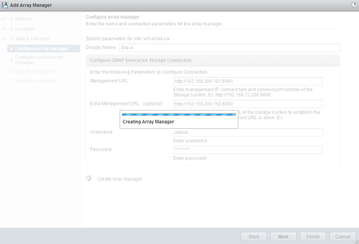The height and width of the screenshot is (244, 359).
Task: Click the Extra Management URL field
Action: point(248,104)
